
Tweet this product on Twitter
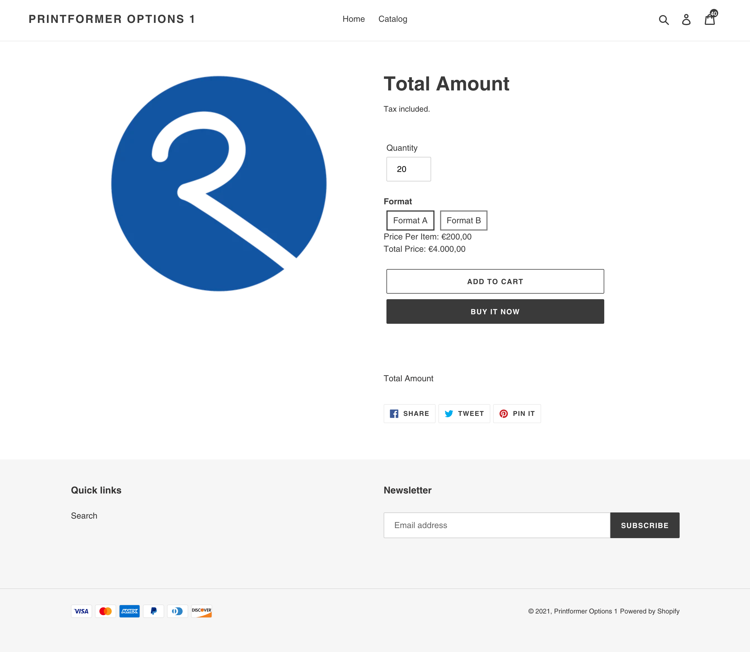tap(464, 414)
